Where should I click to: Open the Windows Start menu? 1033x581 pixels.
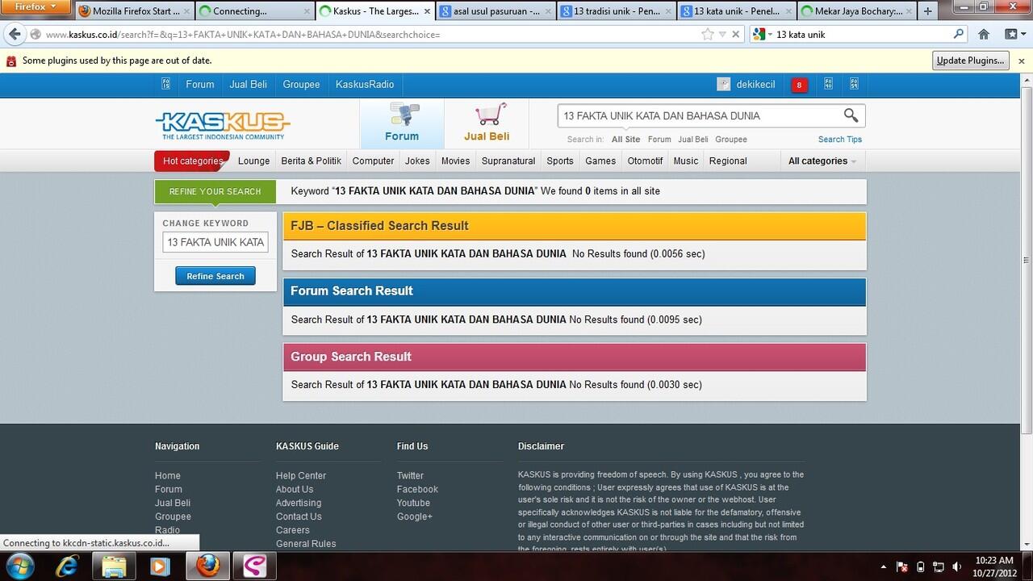(19, 565)
